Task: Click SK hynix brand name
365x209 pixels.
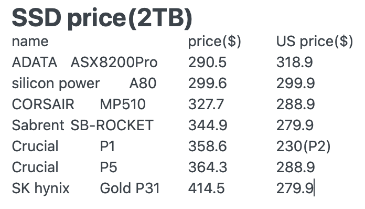Action: click(x=41, y=189)
